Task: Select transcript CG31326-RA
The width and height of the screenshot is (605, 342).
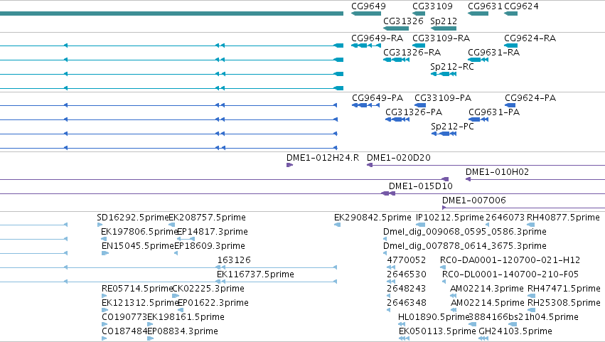Action: point(412,53)
